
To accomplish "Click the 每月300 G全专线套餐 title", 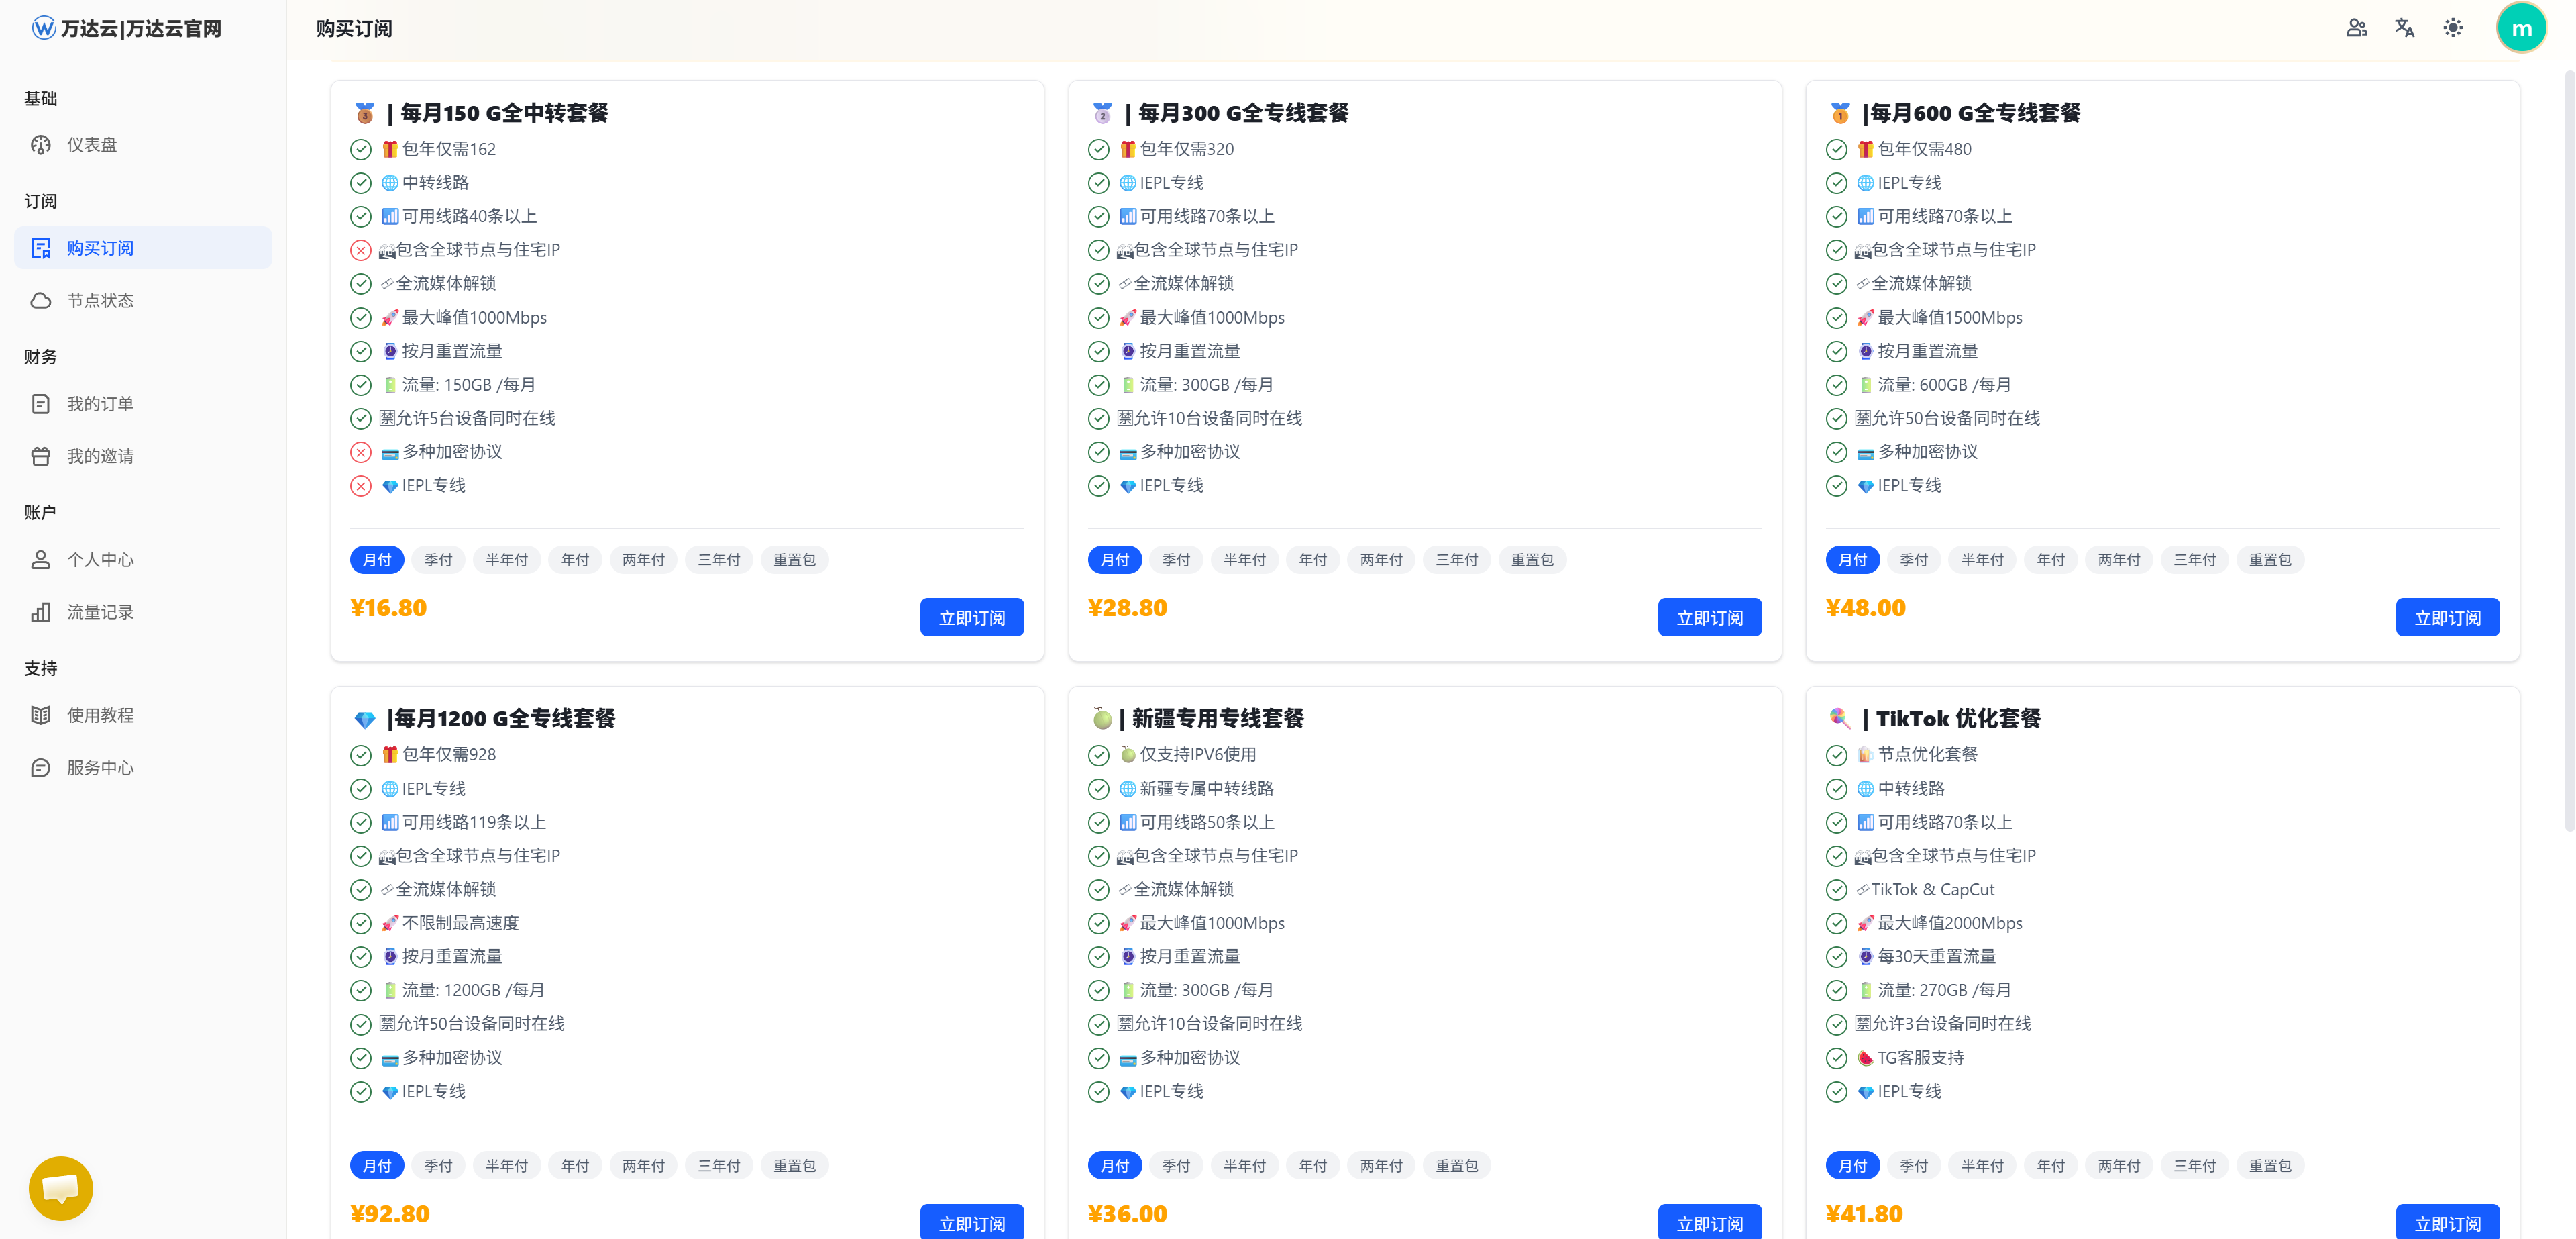I will tap(1243, 113).
